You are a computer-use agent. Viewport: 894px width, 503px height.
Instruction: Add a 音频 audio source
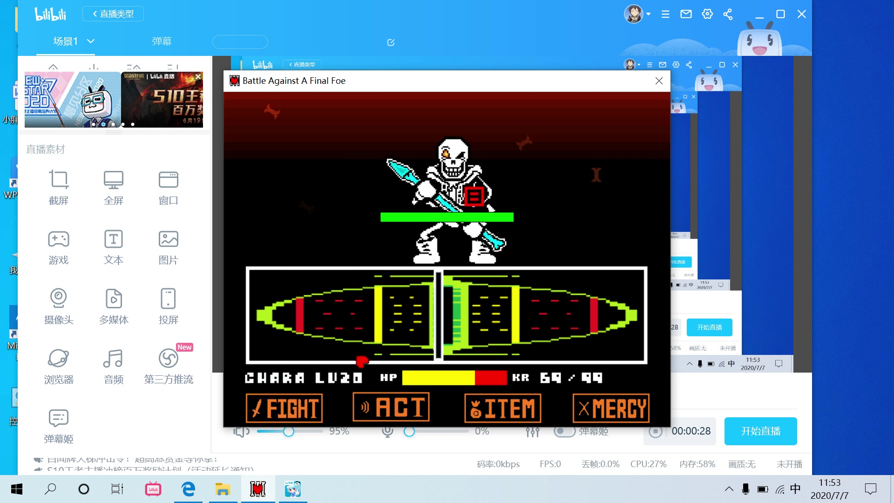pos(113,365)
